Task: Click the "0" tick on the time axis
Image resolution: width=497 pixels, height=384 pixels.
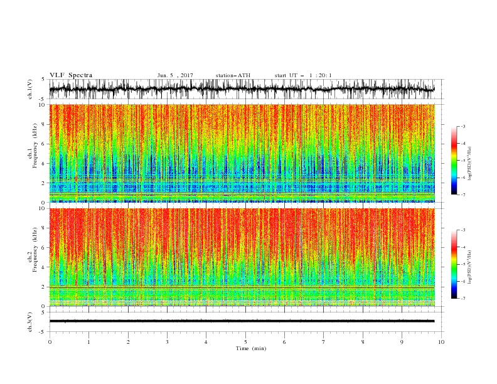Action: click(x=50, y=342)
